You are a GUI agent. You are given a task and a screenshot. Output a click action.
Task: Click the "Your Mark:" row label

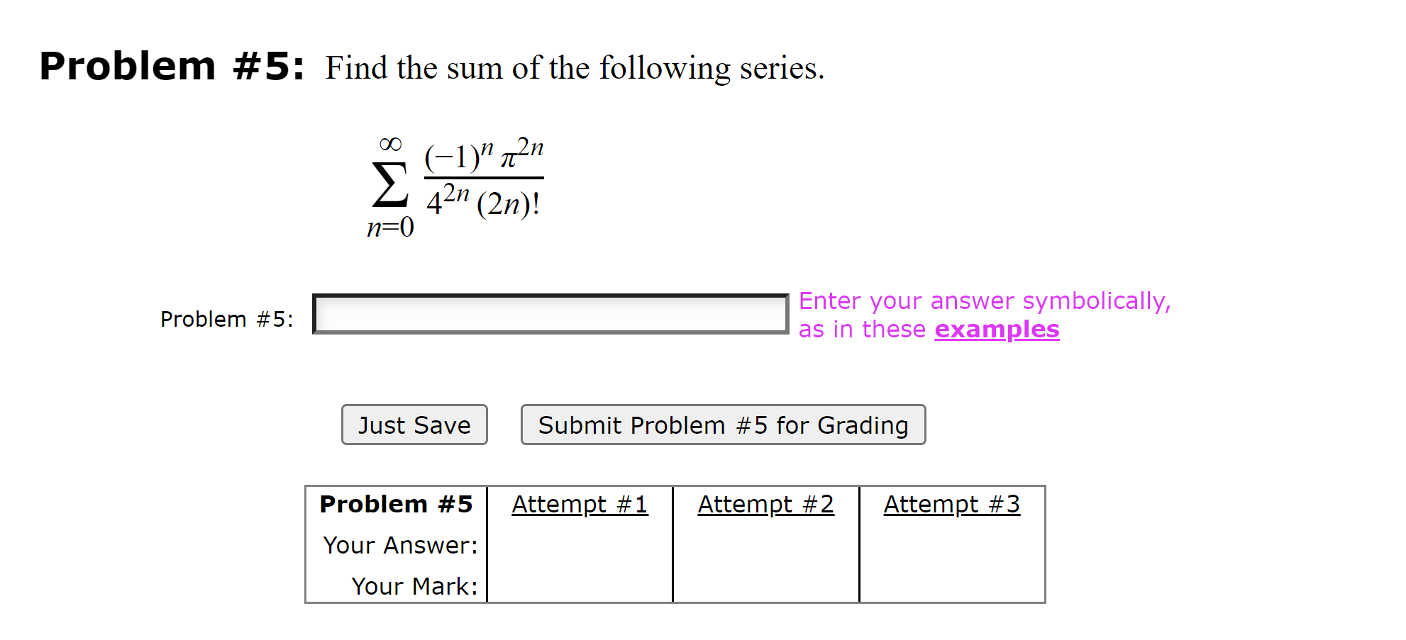(x=415, y=585)
